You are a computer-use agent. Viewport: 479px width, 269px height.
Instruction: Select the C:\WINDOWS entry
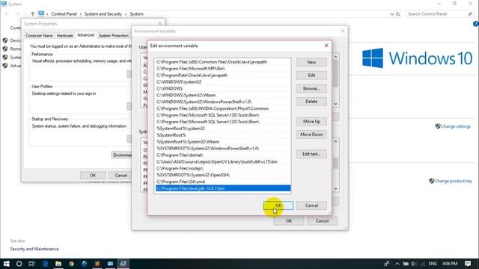click(223, 88)
